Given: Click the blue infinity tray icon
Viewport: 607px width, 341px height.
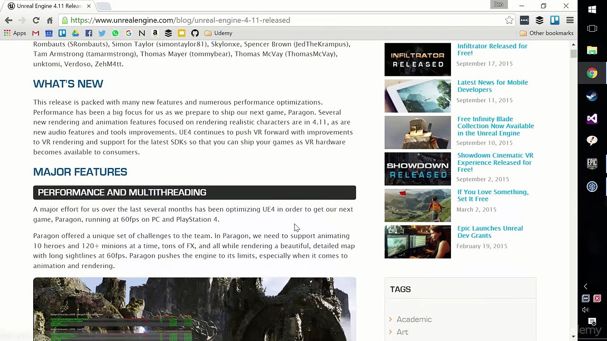Looking at the screenshot, I should click(x=586, y=298).
